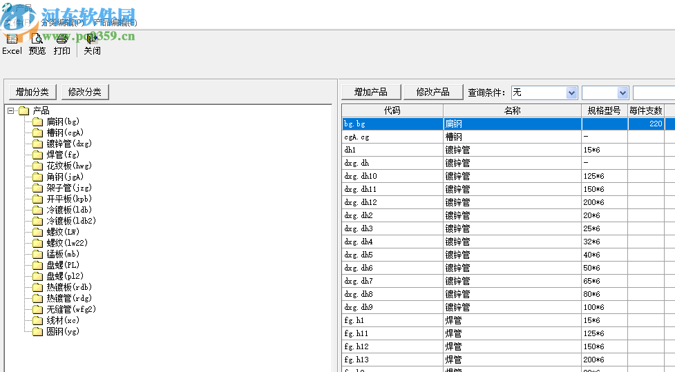Select the 冷镀板(ldb2) folder icon
Image resolution: width=675 pixels, height=372 pixels.
(38, 221)
